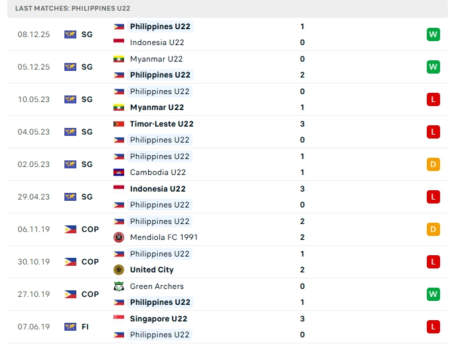The height and width of the screenshot is (344, 456).
Task: Click the Singapore U22 flag icon
Action: coord(119,319)
